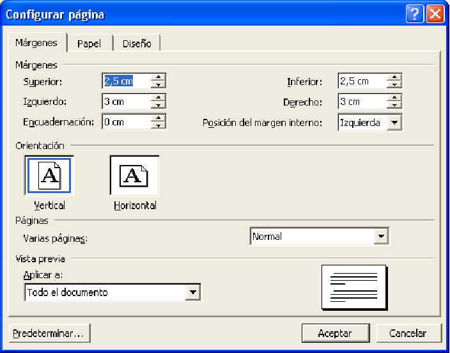Focus the Derecho margin input field

[363, 102]
